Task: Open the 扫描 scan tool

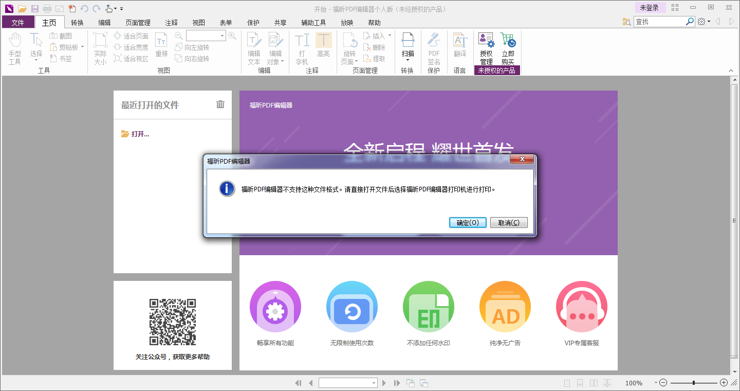Action: tap(408, 46)
